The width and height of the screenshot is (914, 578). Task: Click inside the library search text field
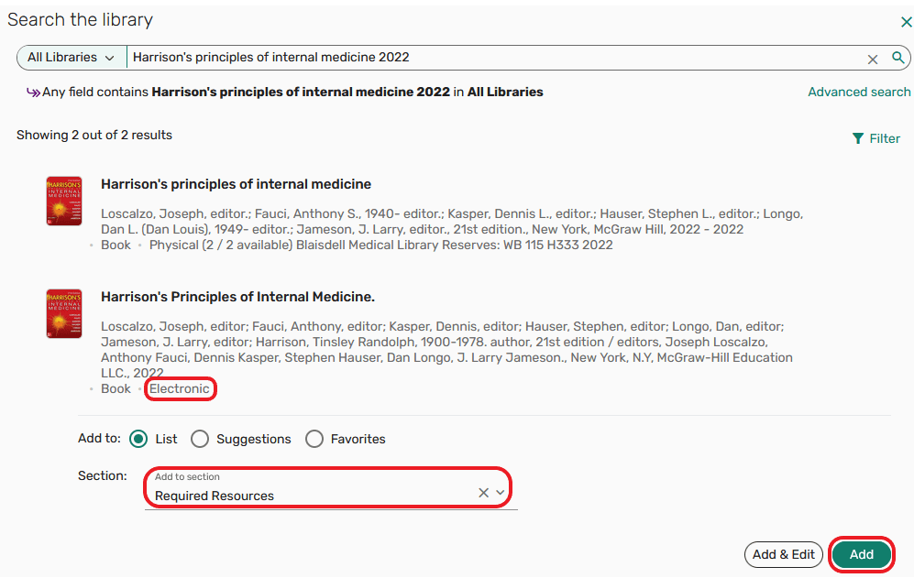pos(495,58)
